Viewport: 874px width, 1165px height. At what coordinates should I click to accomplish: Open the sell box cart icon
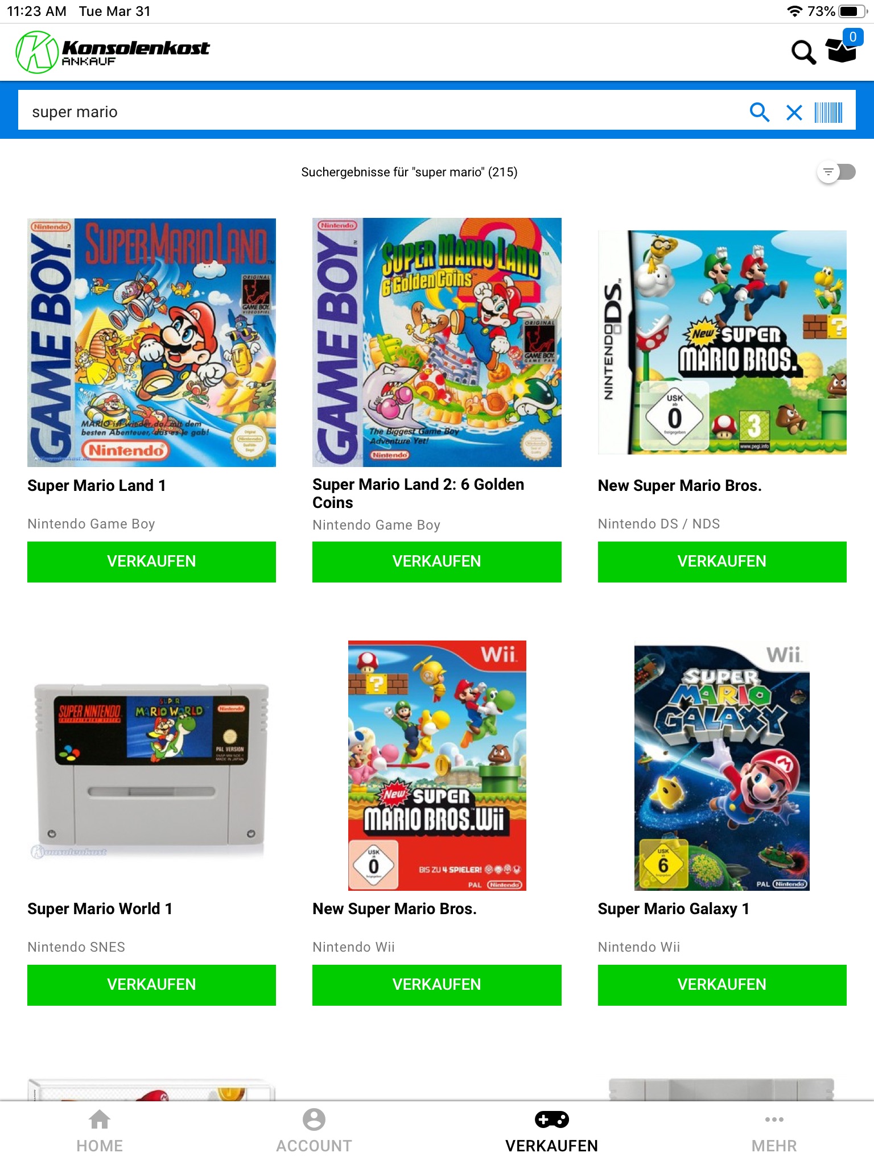coord(843,49)
